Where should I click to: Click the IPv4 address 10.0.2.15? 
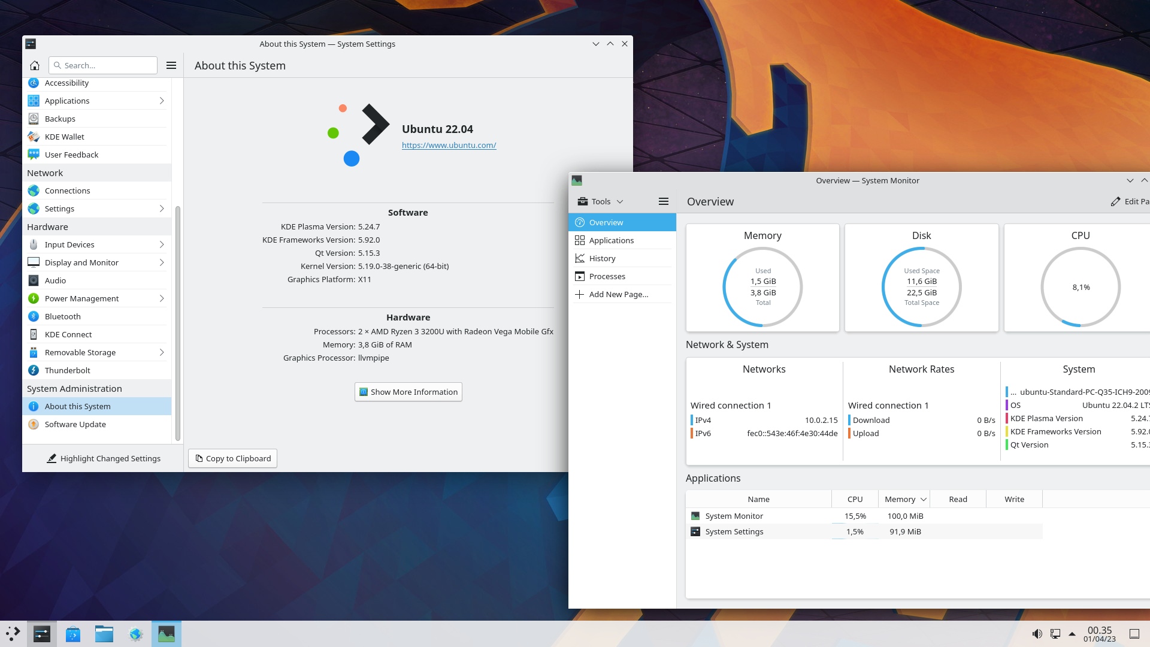click(x=821, y=420)
